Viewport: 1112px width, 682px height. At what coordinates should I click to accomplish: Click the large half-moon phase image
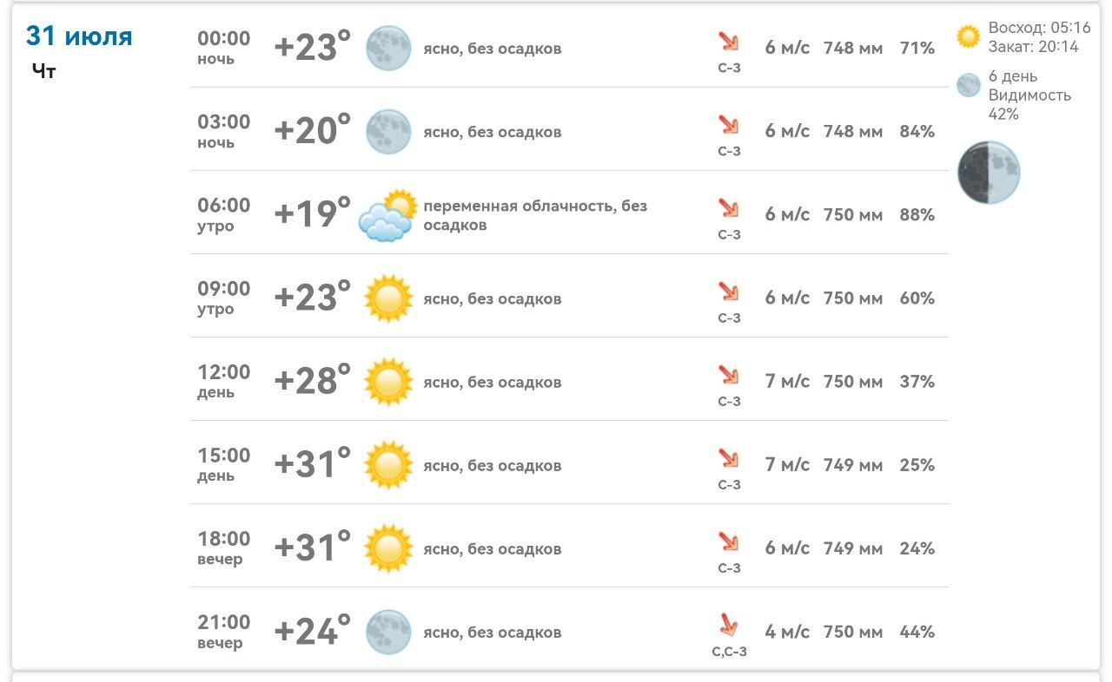click(989, 173)
